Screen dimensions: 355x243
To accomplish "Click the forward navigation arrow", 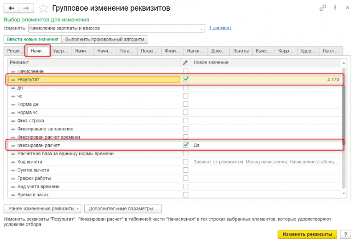I will coord(26,8).
